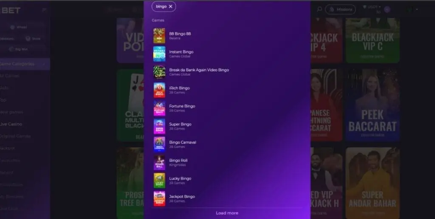435x219 pixels.
Task: Select New games in the sidebar
Action: 11,112
